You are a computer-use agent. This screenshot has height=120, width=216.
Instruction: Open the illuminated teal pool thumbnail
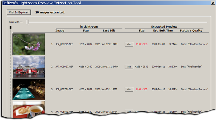29,89
